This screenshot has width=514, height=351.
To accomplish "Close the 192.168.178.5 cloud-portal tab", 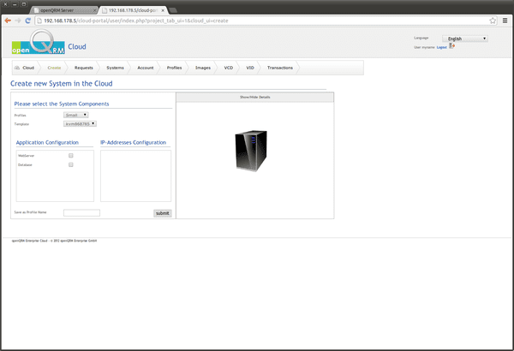I will [163, 10].
